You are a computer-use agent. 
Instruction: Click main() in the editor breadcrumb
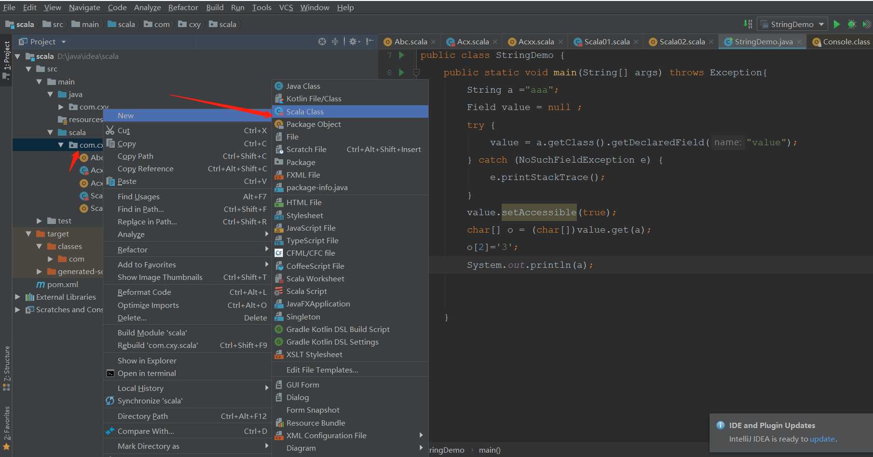tap(490, 450)
